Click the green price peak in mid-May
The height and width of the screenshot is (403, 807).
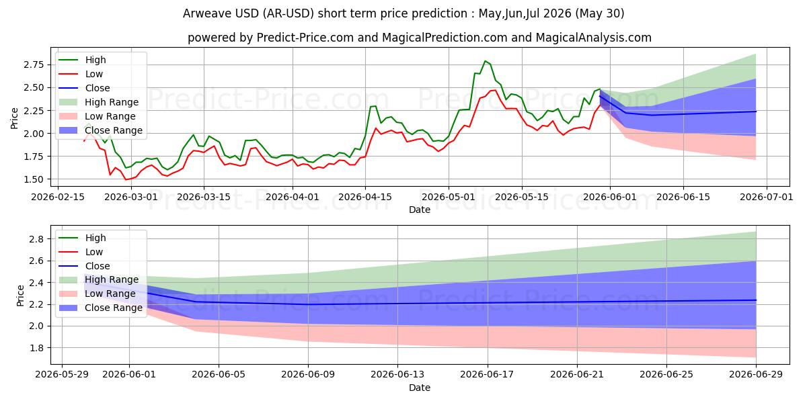tap(485, 61)
